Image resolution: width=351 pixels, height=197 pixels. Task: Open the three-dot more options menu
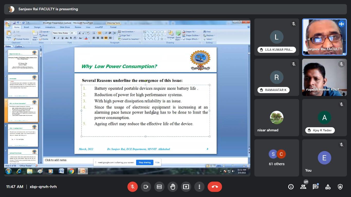(199, 187)
